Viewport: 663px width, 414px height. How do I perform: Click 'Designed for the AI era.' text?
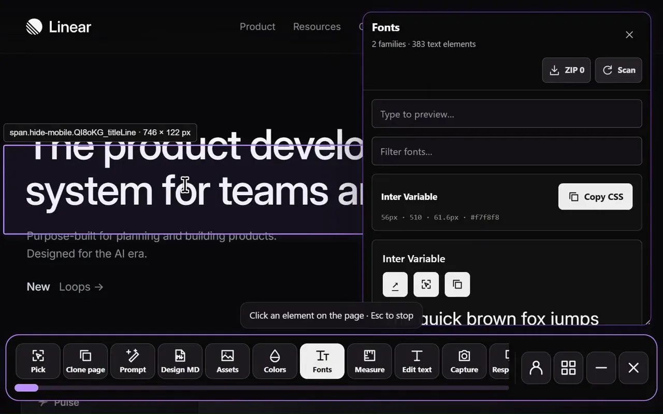87,254
